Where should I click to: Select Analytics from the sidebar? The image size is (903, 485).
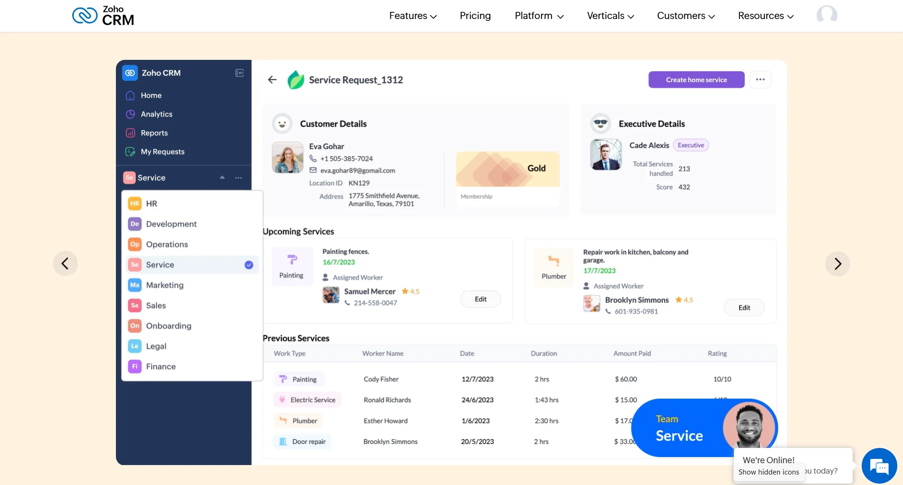pyautogui.click(x=156, y=114)
